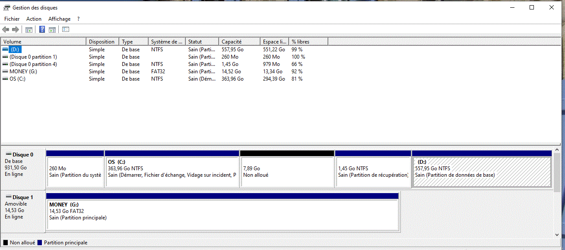Select the (D:) 557,95 Go partition block
Screen dimensions: 565x250
click(482, 169)
